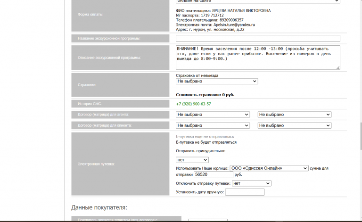Click the 'Электронная путевка:' row label

pyautogui.click(x=96, y=164)
